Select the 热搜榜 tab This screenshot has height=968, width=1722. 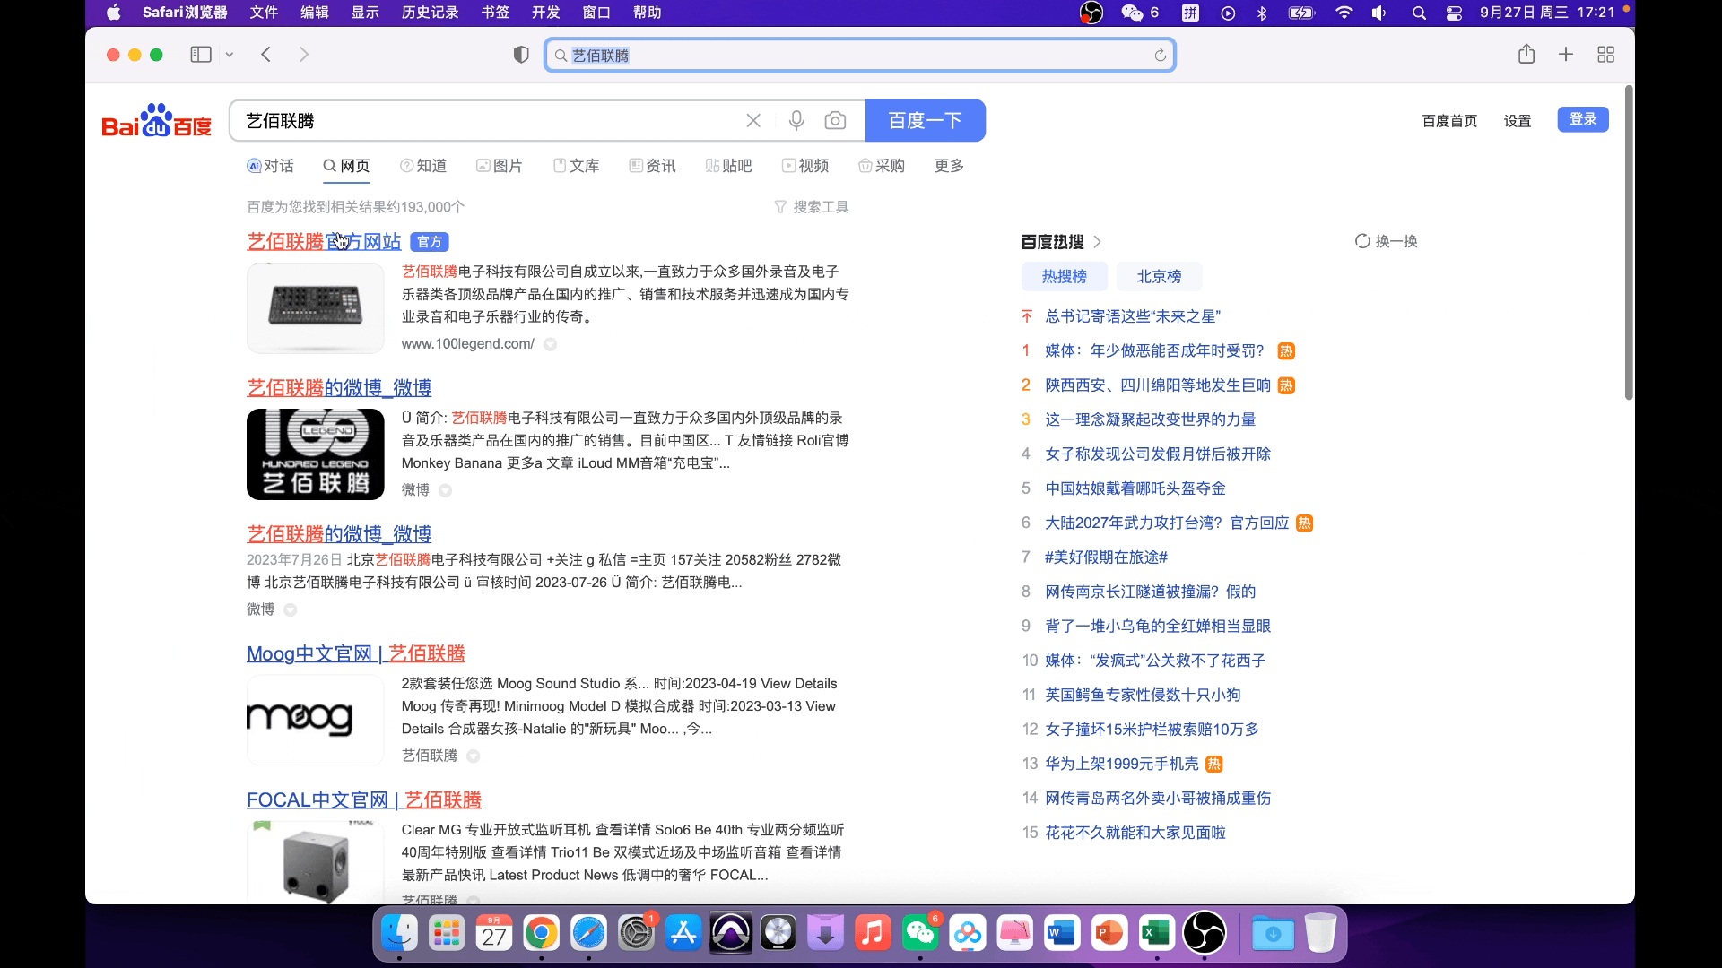pos(1065,277)
